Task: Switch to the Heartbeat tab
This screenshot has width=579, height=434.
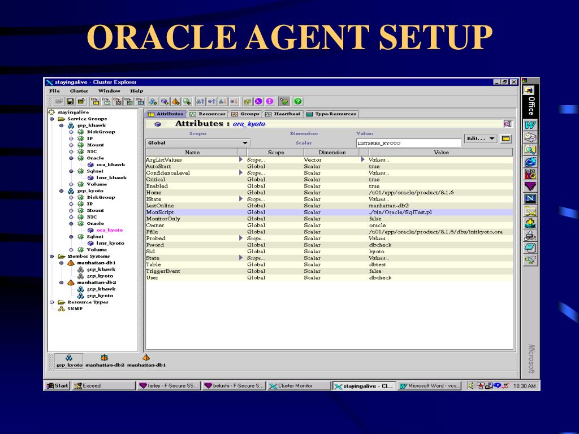Action: coord(283,114)
